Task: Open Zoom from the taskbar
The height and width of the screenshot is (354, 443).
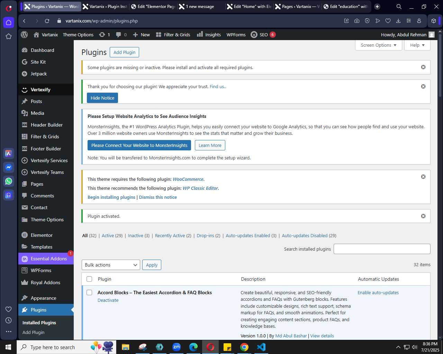Action: pos(177,347)
